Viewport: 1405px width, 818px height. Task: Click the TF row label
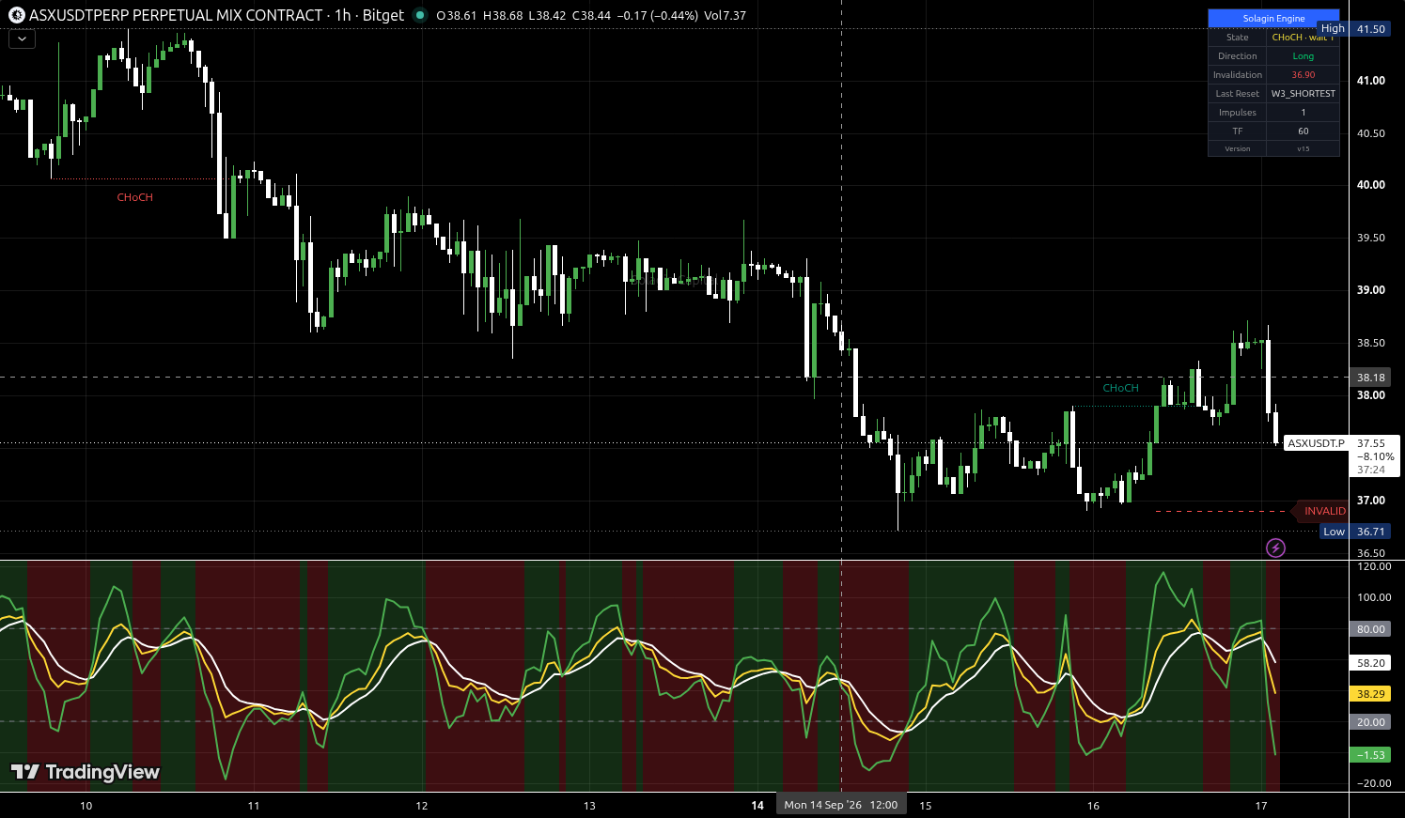pyautogui.click(x=1238, y=131)
